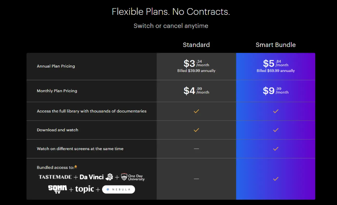Select the Smart Bundle column header
Viewport: 337px width, 205px height.
[276, 45]
